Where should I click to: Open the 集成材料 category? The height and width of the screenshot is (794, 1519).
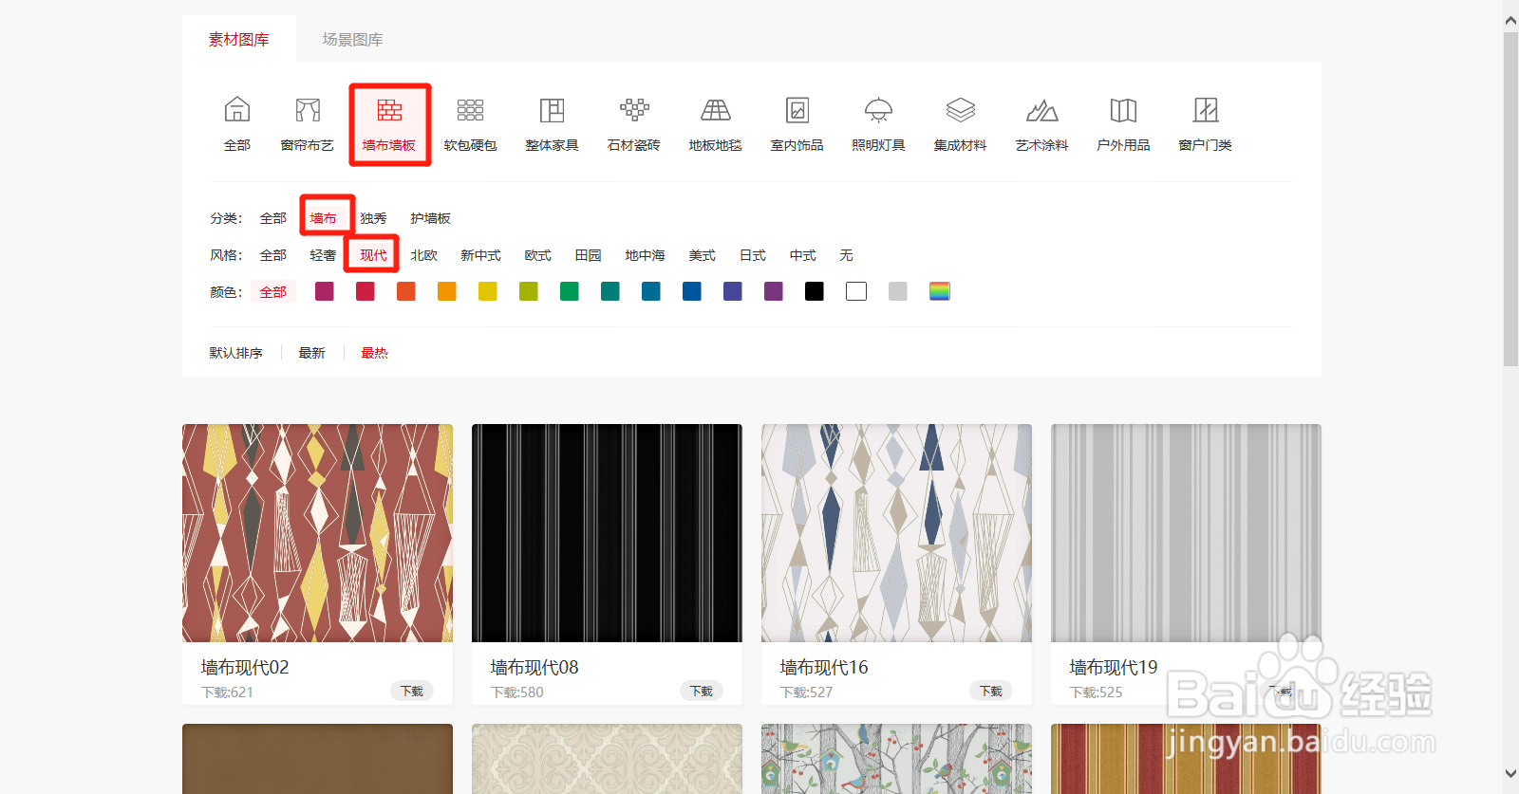(961, 124)
